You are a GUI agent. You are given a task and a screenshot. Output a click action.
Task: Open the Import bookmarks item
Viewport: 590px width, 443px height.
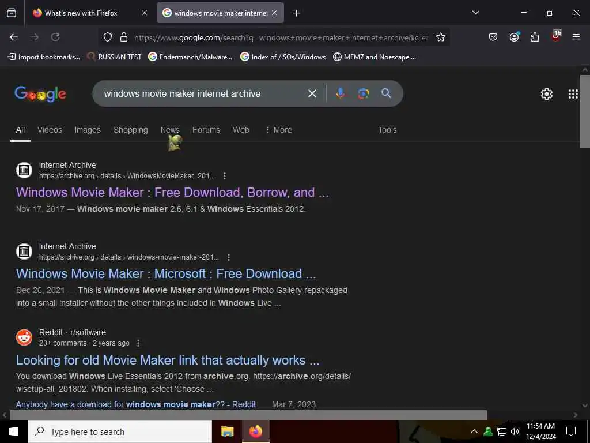point(44,57)
